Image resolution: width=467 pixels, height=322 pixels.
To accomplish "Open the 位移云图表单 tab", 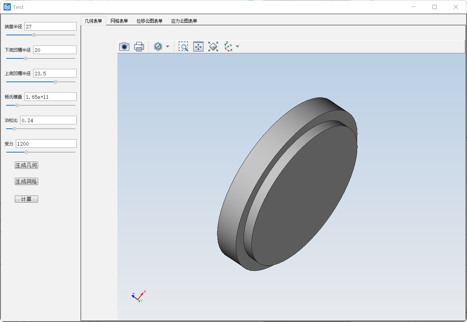I will coord(149,21).
